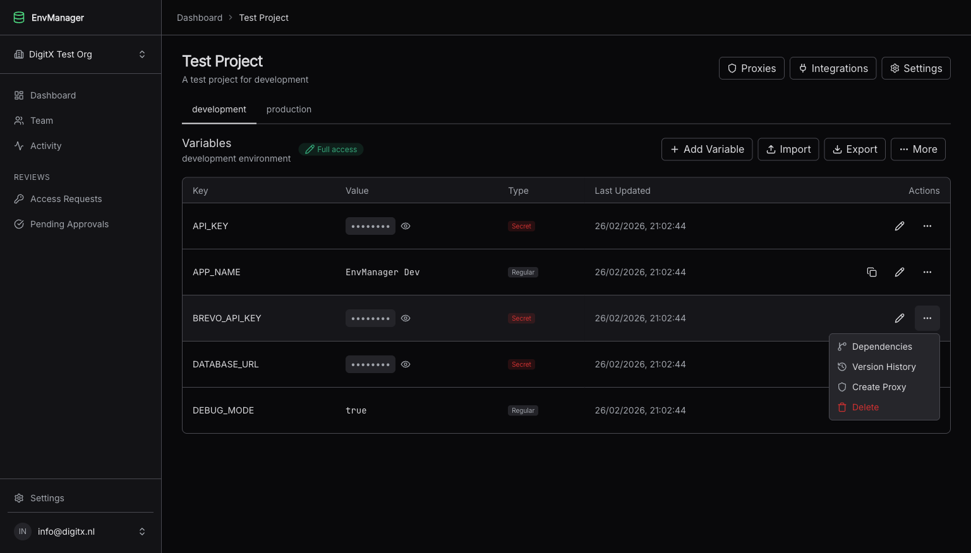This screenshot has height=553, width=971.
Task: Open the Integrations page
Action: pos(833,68)
